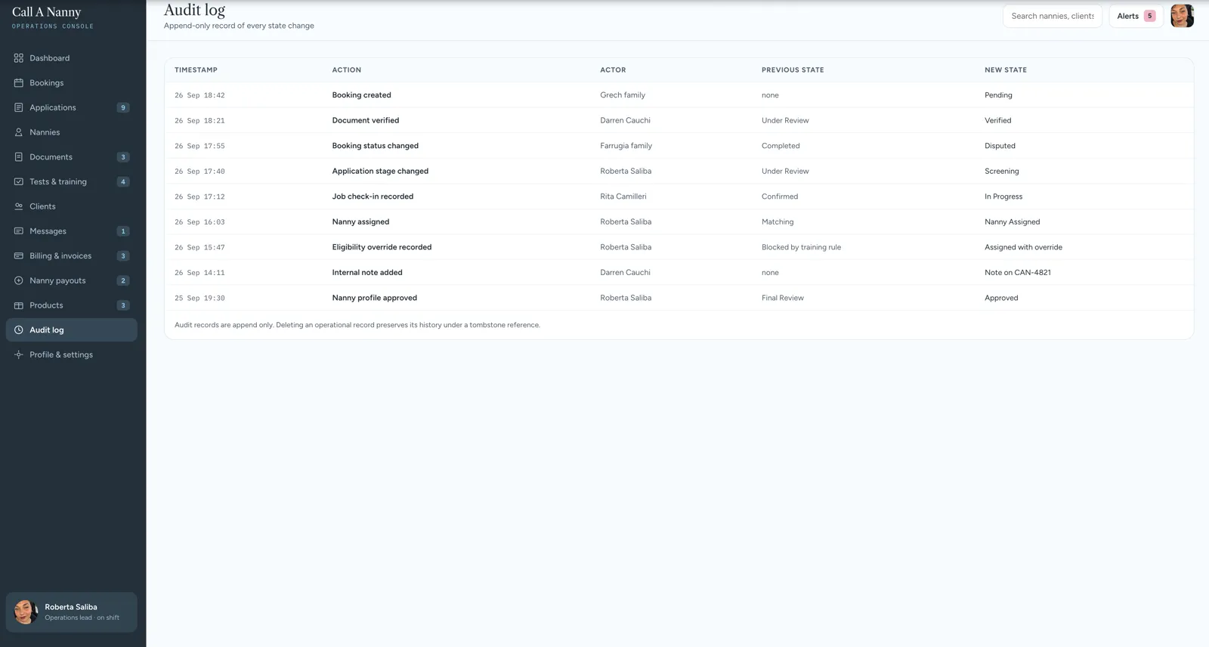Select the Job check-in recorded entry
Screen dimensions: 1209x647
[x=373, y=197]
